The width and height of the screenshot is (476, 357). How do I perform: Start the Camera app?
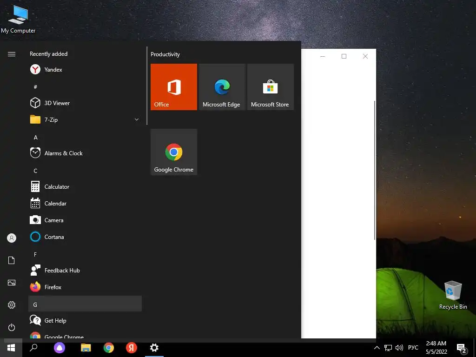pos(85,220)
